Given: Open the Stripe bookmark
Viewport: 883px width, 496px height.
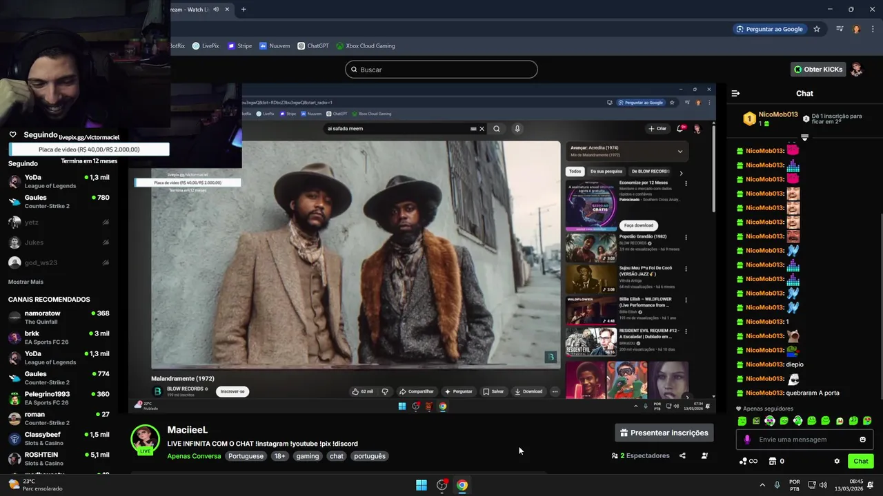Looking at the screenshot, I should 239,46.
